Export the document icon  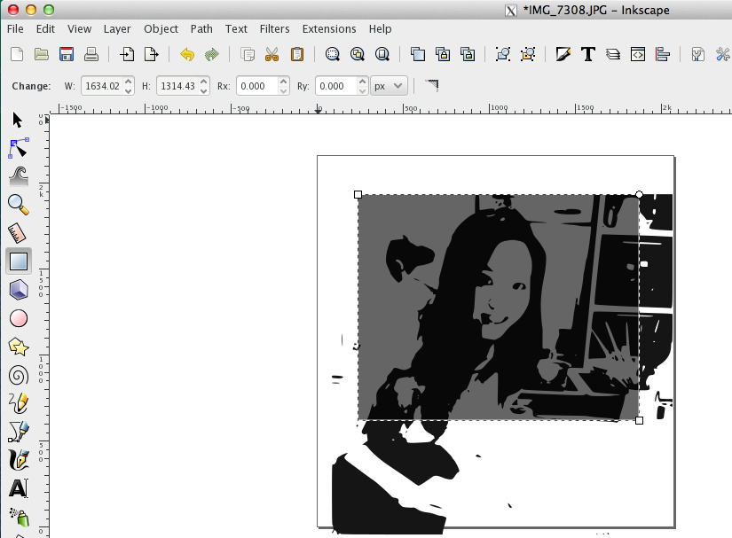pos(151,54)
